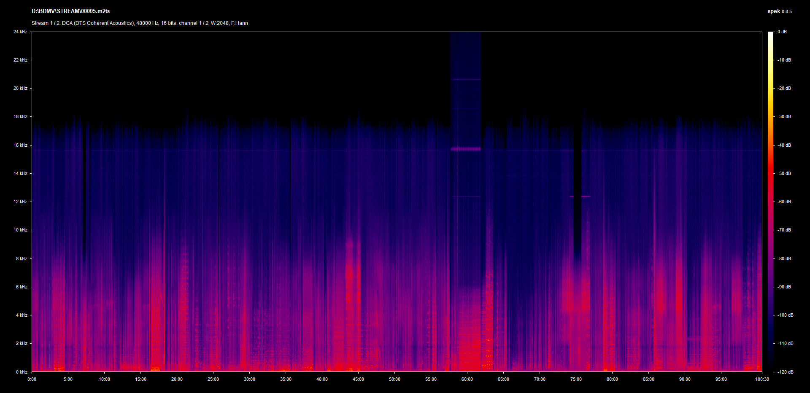Select the 100:38 end time marker
Screen dimensions: 810x393
tap(761, 379)
